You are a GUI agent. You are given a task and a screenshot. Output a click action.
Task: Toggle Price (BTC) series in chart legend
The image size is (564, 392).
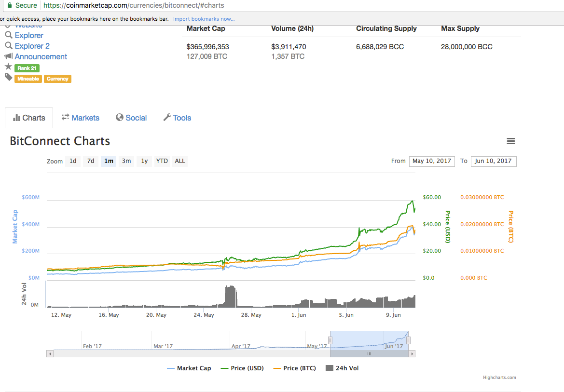(x=295, y=368)
